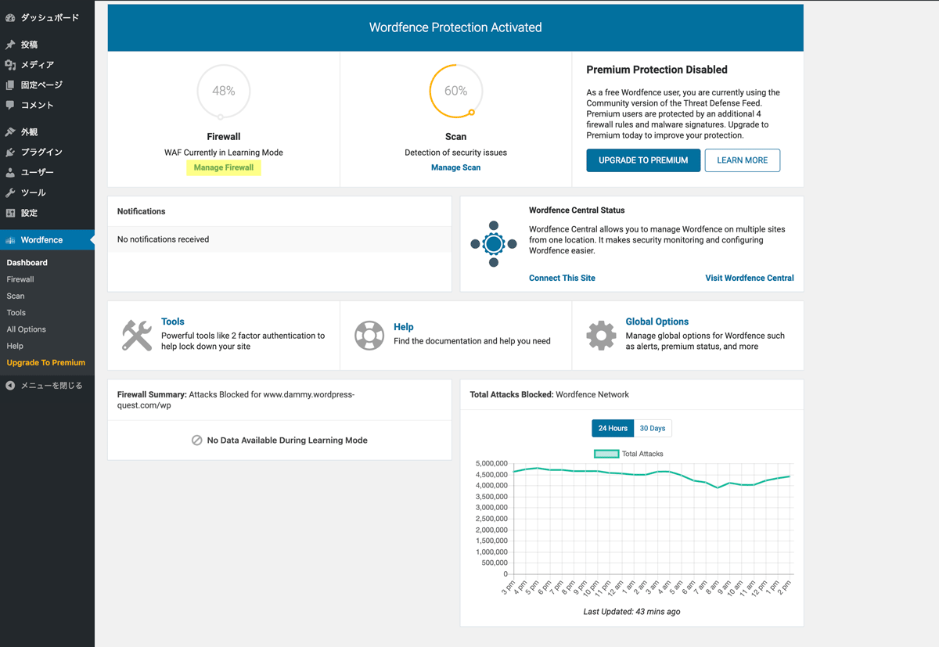Image resolution: width=939 pixels, height=647 pixels.
Task: Click the pushpin icon for 投稿
Action: click(x=10, y=45)
